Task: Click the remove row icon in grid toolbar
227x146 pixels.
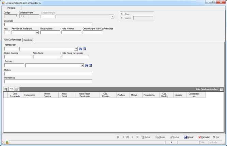Action: [11, 89]
